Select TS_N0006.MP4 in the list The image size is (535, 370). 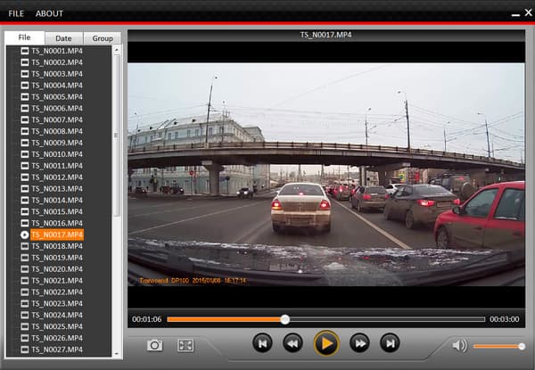coord(57,109)
